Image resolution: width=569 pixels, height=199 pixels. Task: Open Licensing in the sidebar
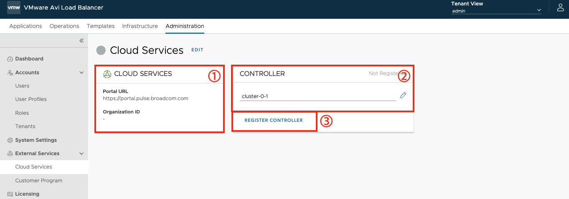coord(27,194)
